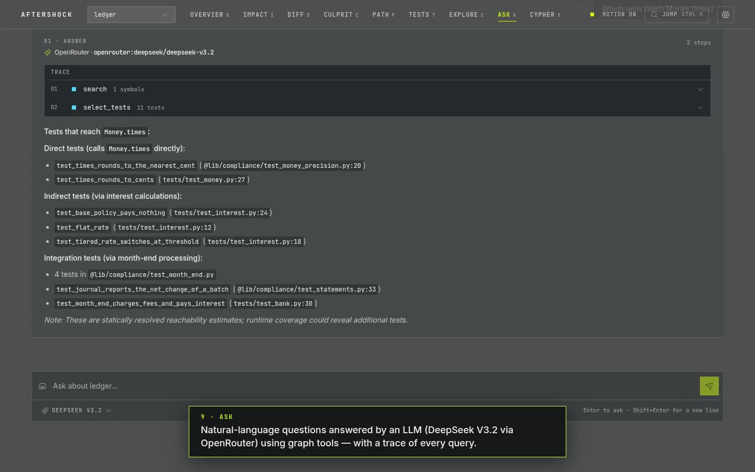Click the test_statements.py:33 file reference
This screenshot has height=472, width=755.
[307, 289]
